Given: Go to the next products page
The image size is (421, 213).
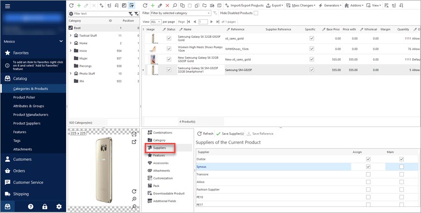Looking at the screenshot, I should (211, 22).
